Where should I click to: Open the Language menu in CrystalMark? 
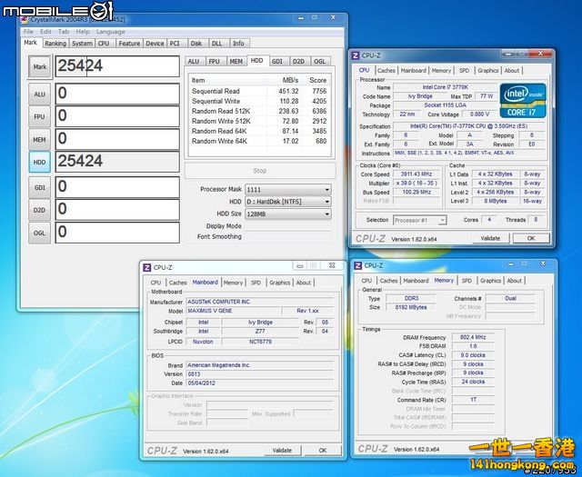click(x=110, y=32)
